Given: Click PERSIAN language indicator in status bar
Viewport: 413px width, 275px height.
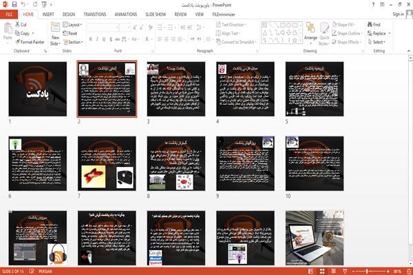Looking at the screenshot, I should point(45,272).
